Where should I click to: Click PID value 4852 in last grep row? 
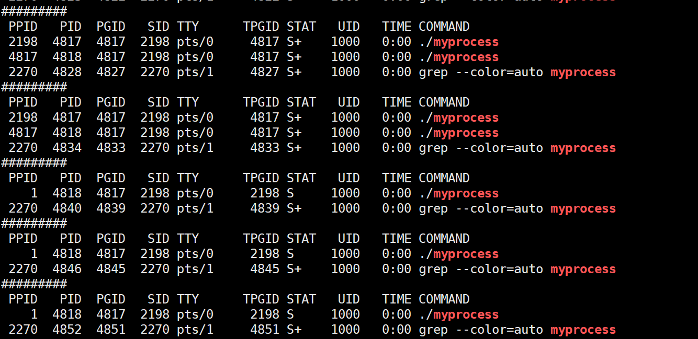pyautogui.click(x=67, y=330)
